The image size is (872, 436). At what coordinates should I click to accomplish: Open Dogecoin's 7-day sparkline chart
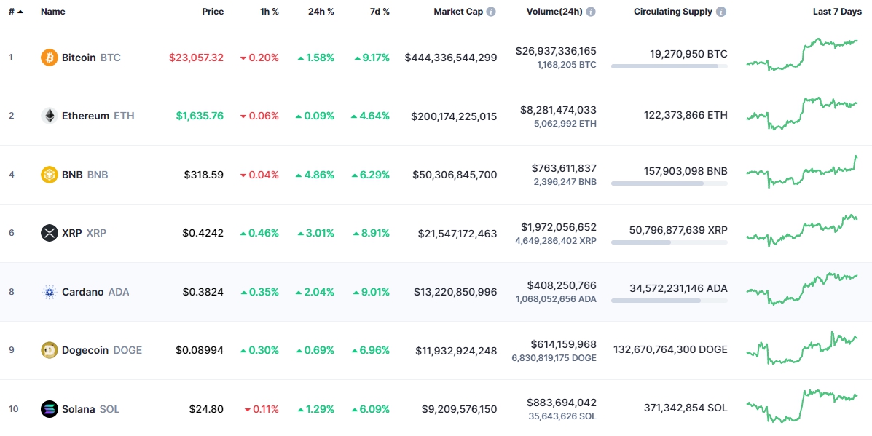click(802, 348)
